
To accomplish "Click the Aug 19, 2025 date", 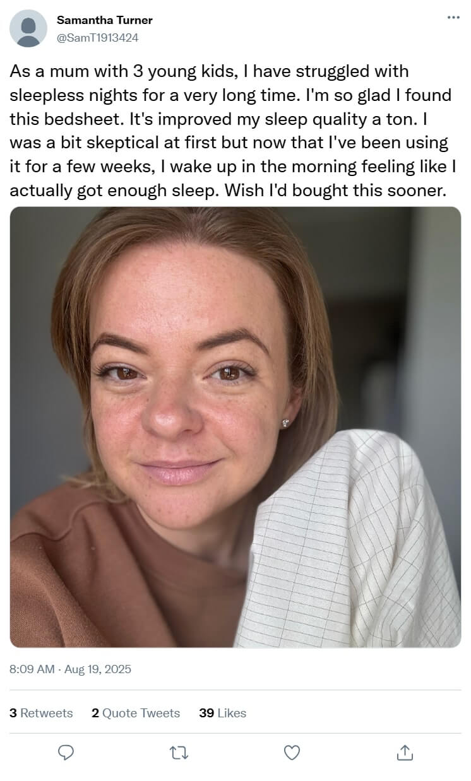I will (x=98, y=669).
